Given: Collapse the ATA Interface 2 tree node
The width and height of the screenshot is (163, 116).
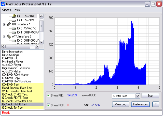Looking at the screenshot, I should [x=4, y=36].
